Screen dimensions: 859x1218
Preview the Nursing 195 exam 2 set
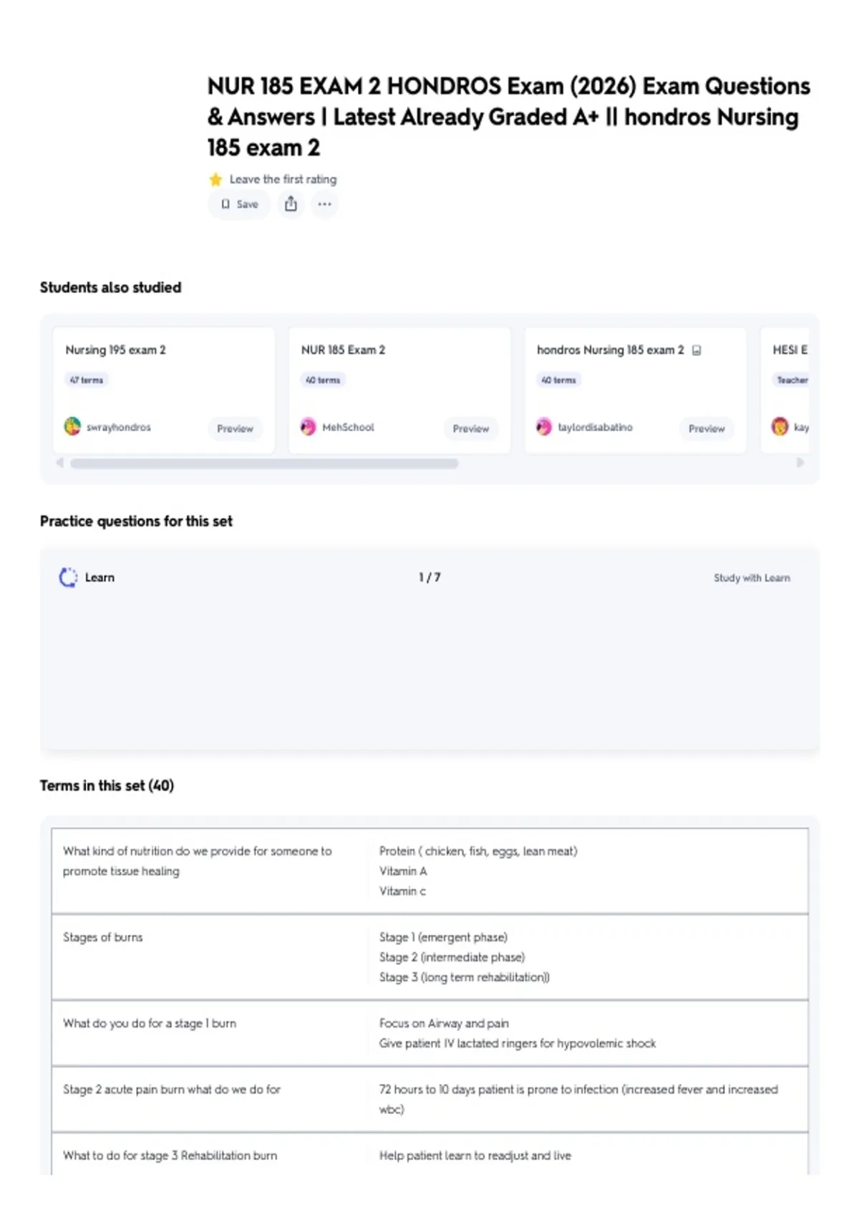click(235, 428)
